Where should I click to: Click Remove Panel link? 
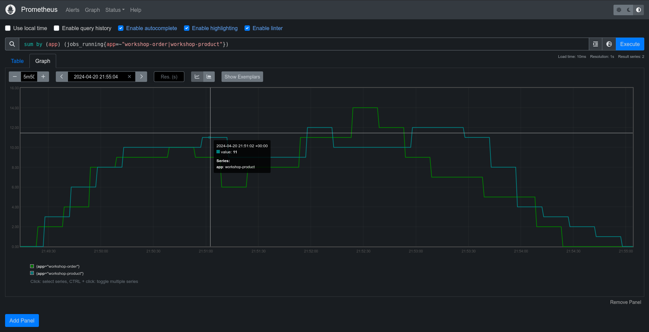(625, 302)
